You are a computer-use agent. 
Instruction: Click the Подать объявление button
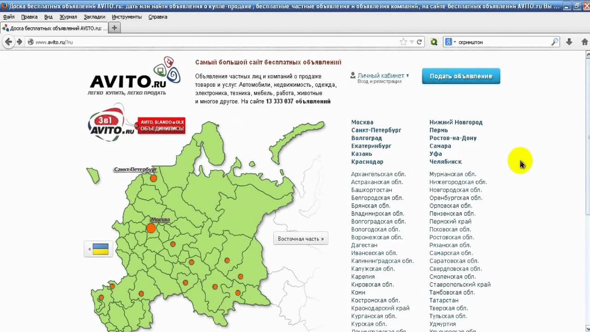pos(461,76)
